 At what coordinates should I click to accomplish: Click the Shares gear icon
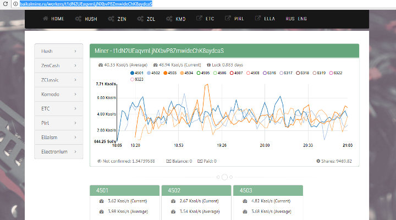point(318,161)
